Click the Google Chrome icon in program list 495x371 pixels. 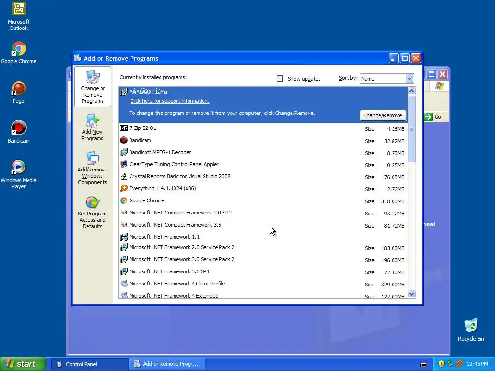[x=124, y=200]
